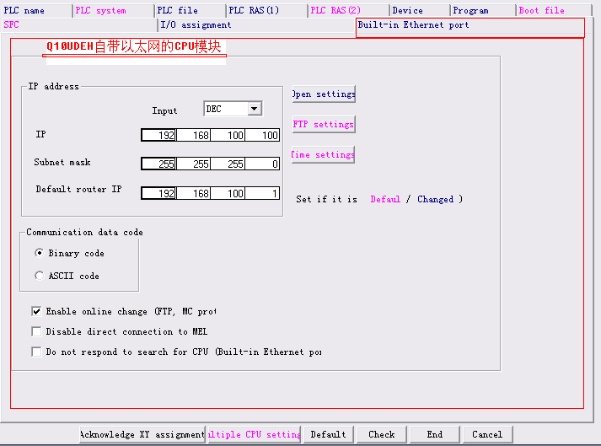Click the Open settings button

[324, 94]
